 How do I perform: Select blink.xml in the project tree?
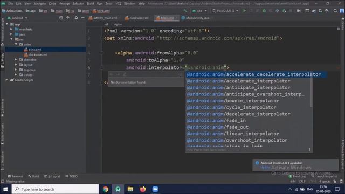click(32, 50)
